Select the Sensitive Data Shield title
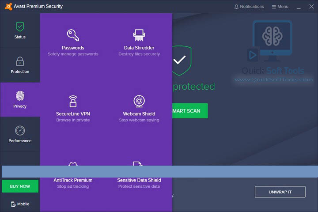 point(139,180)
